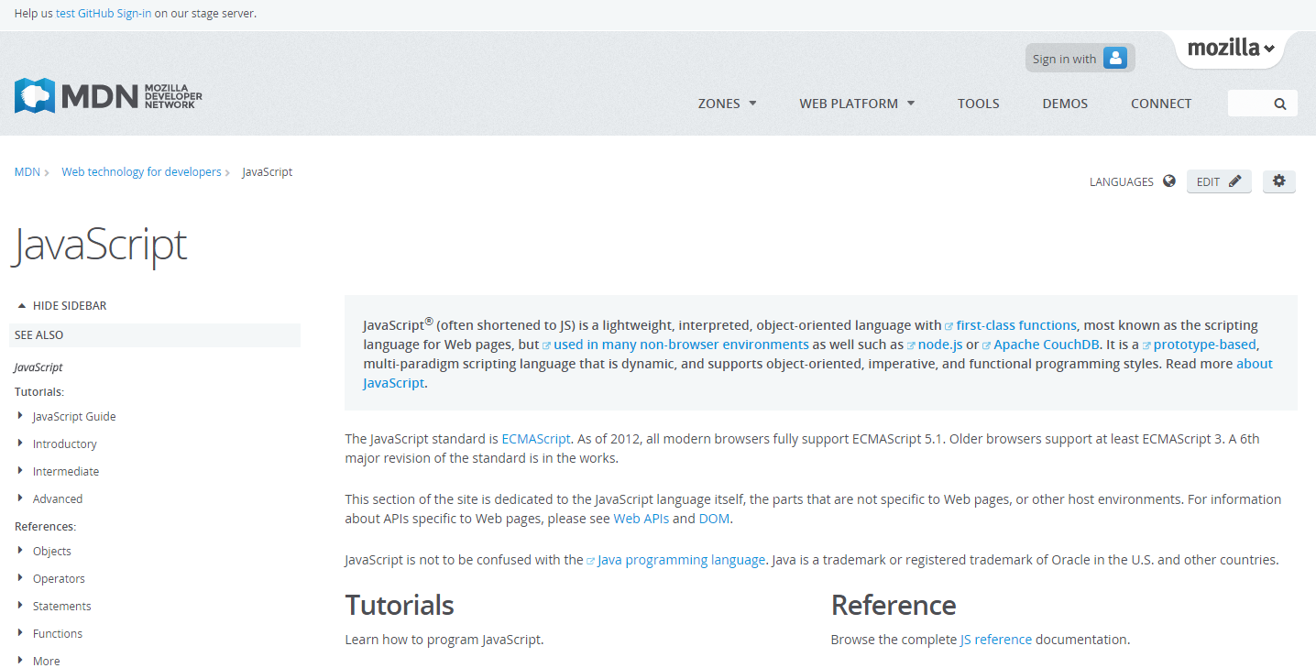Click the pencil icon on Edit button
This screenshot has height=668, width=1316.
point(1234,181)
